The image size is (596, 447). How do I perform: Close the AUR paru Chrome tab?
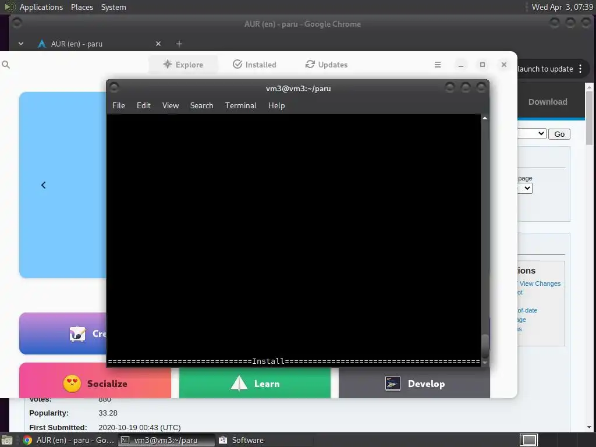point(158,44)
